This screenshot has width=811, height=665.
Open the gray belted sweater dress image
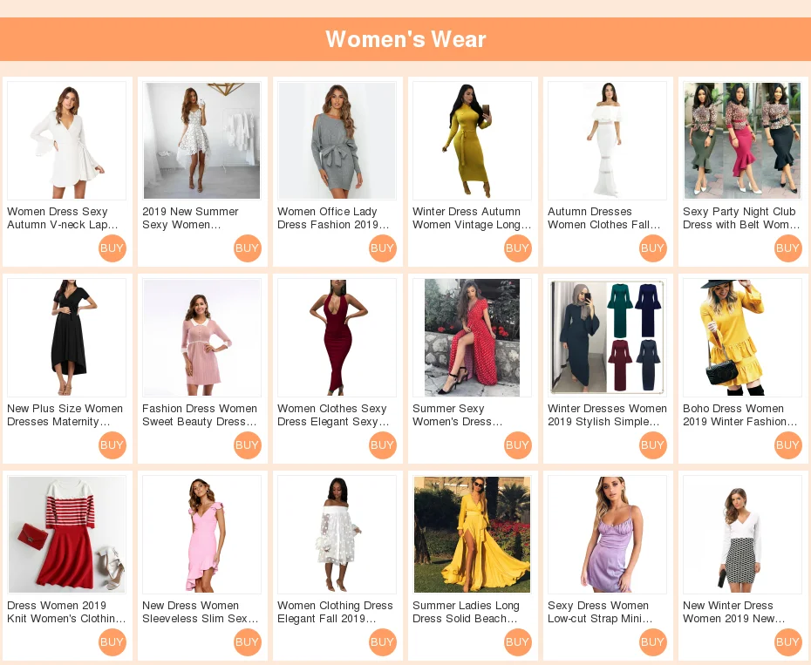[x=337, y=140]
